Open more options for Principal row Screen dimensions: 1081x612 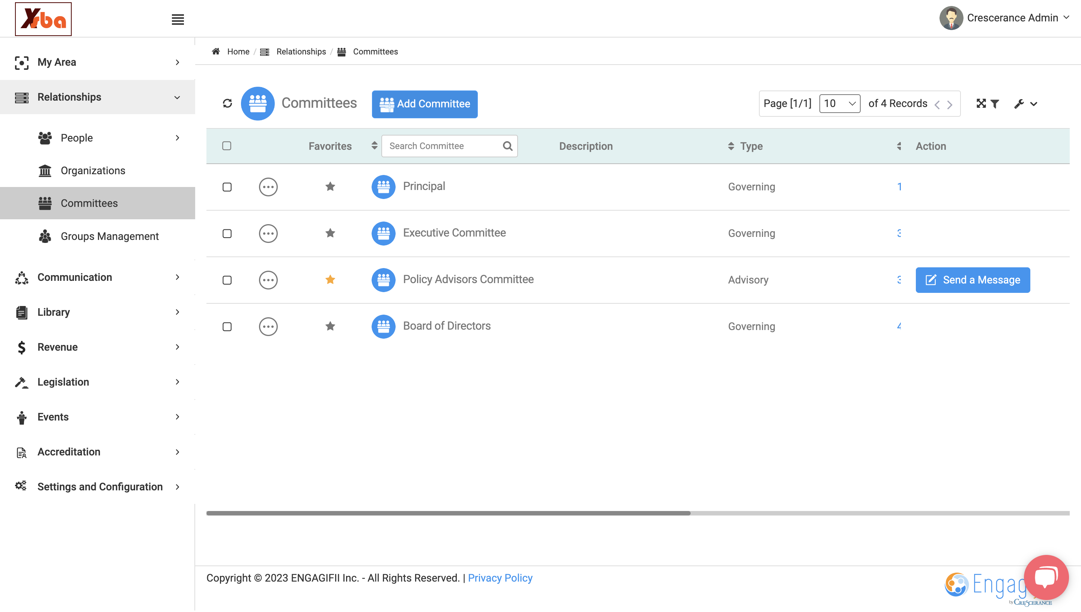point(268,187)
